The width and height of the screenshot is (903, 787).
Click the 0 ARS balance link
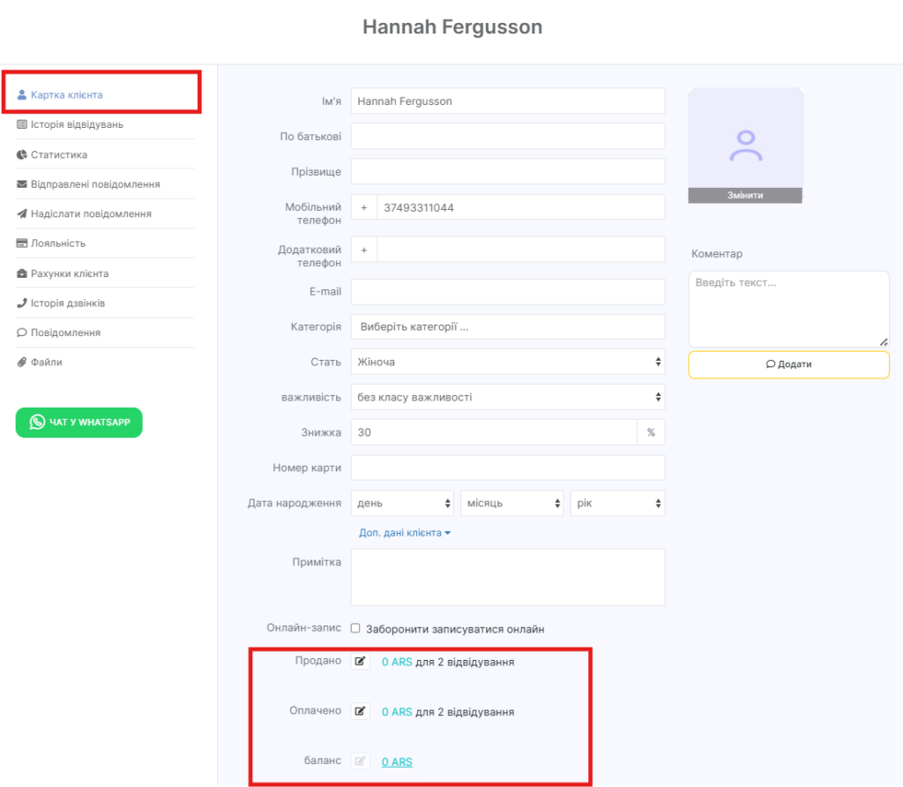click(397, 761)
